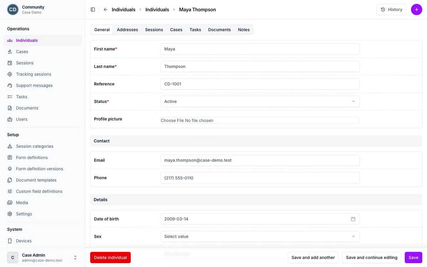The image size is (427, 267).
Task: Open the date of birth calendar picker
Action: pos(353,219)
